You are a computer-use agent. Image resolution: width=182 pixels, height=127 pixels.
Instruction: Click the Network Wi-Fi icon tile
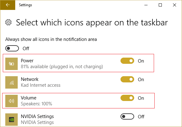click(x=11, y=82)
